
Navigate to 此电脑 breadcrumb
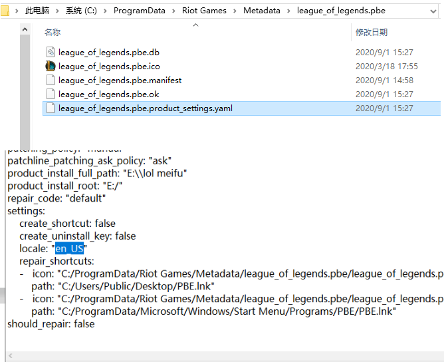pyautogui.click(x=37, y=11)
